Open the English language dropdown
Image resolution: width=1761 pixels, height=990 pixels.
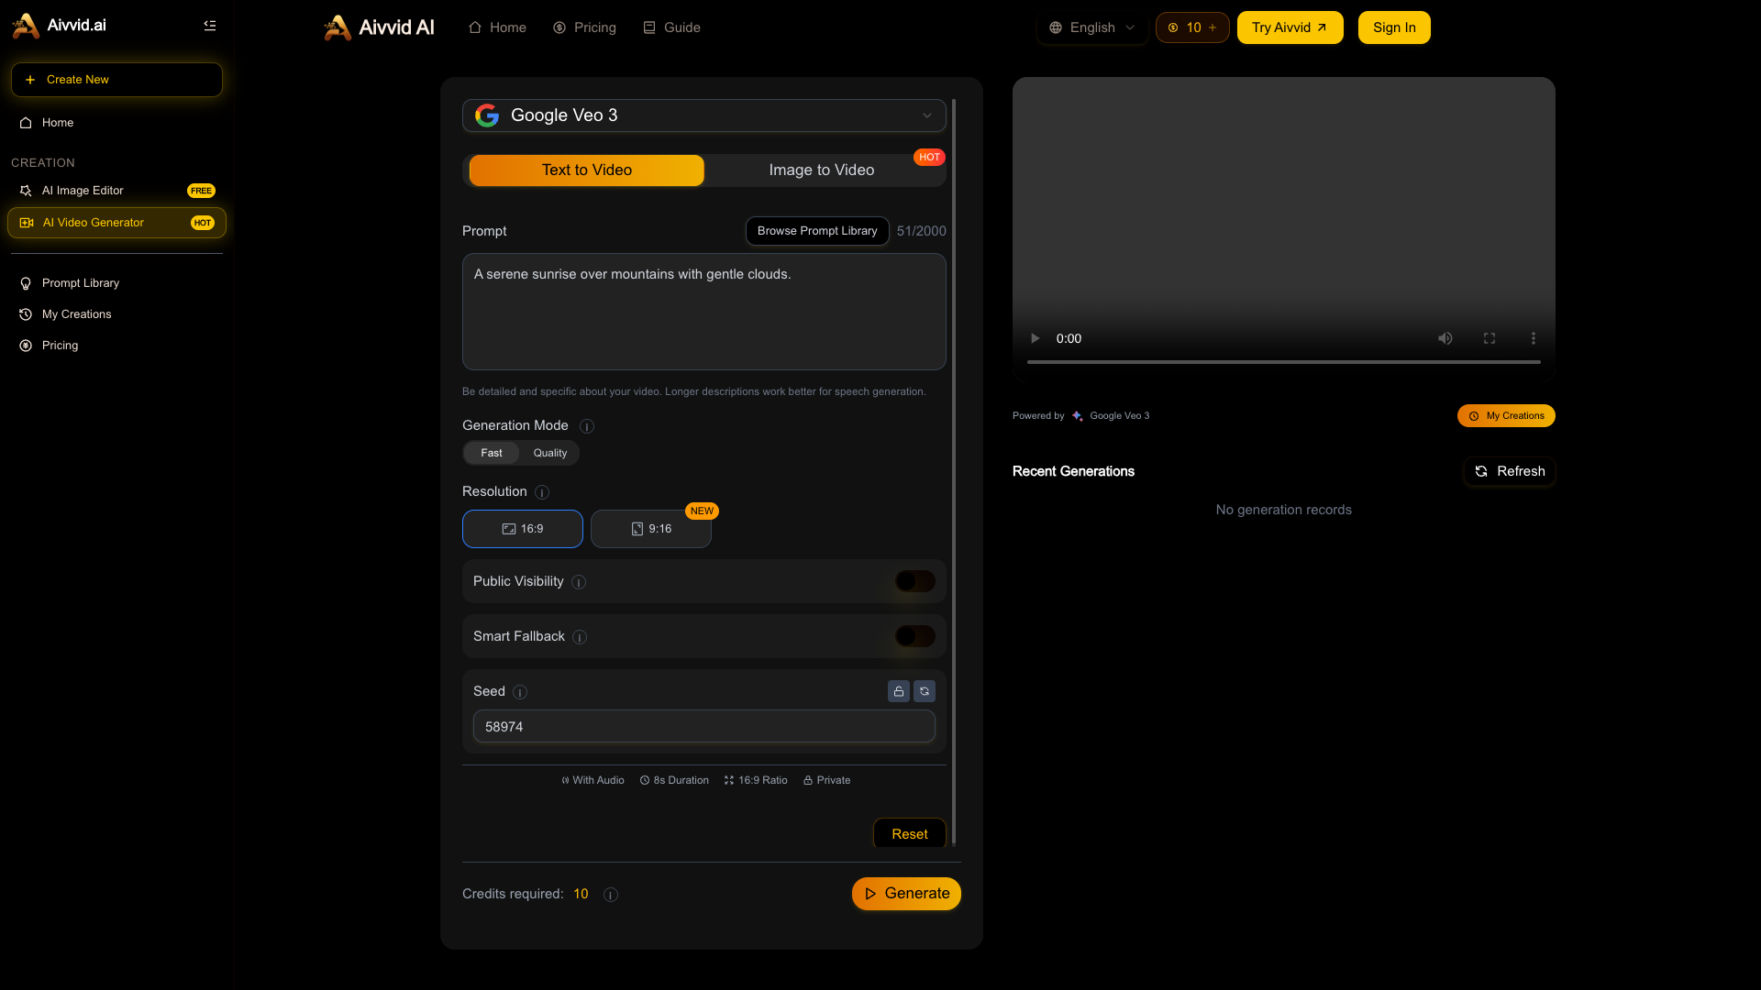(x=1092, y=27)
